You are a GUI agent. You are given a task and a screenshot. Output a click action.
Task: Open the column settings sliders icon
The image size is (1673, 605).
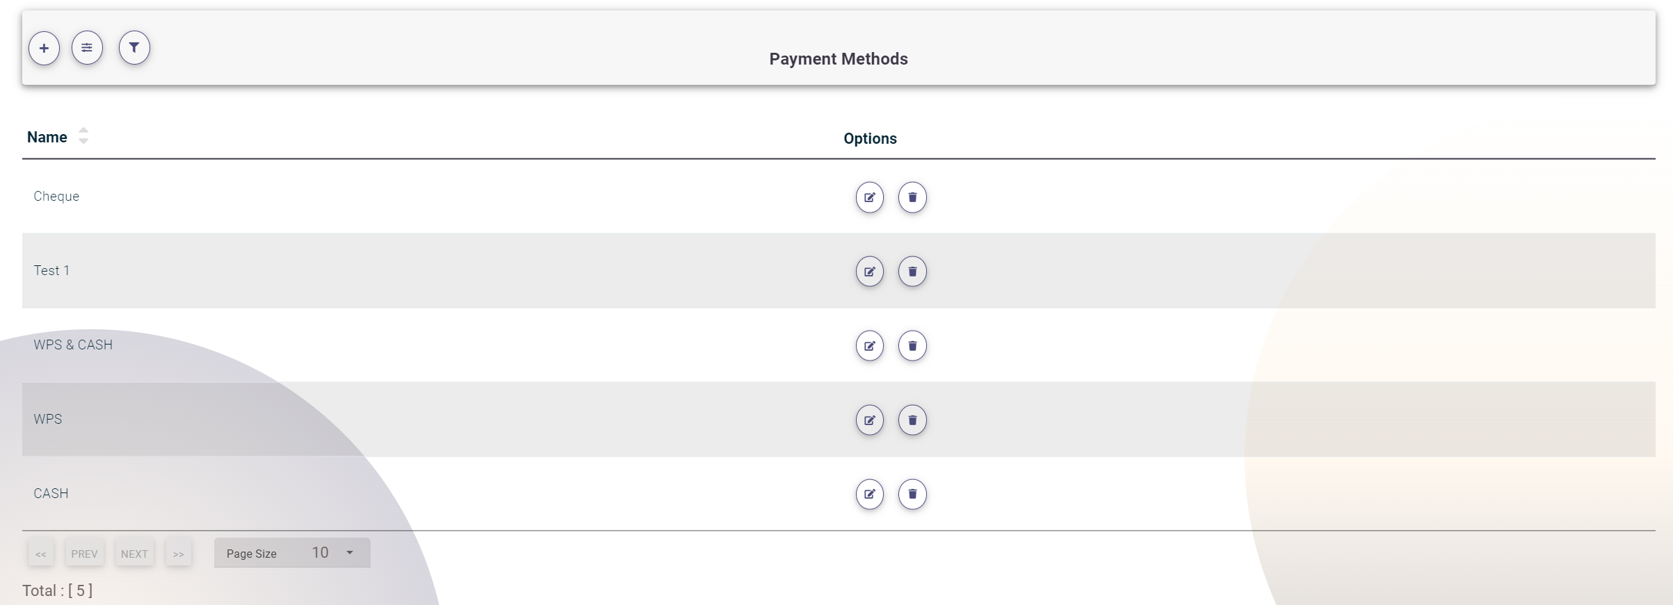(x=87, y=48)
